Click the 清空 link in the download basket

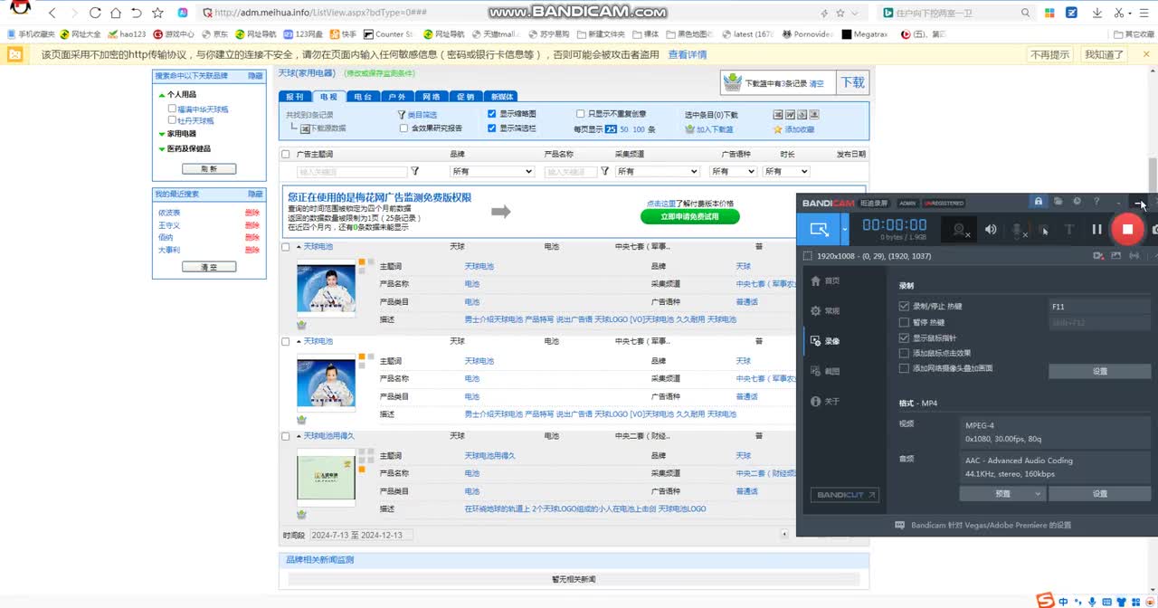click(x=817, y=83)
